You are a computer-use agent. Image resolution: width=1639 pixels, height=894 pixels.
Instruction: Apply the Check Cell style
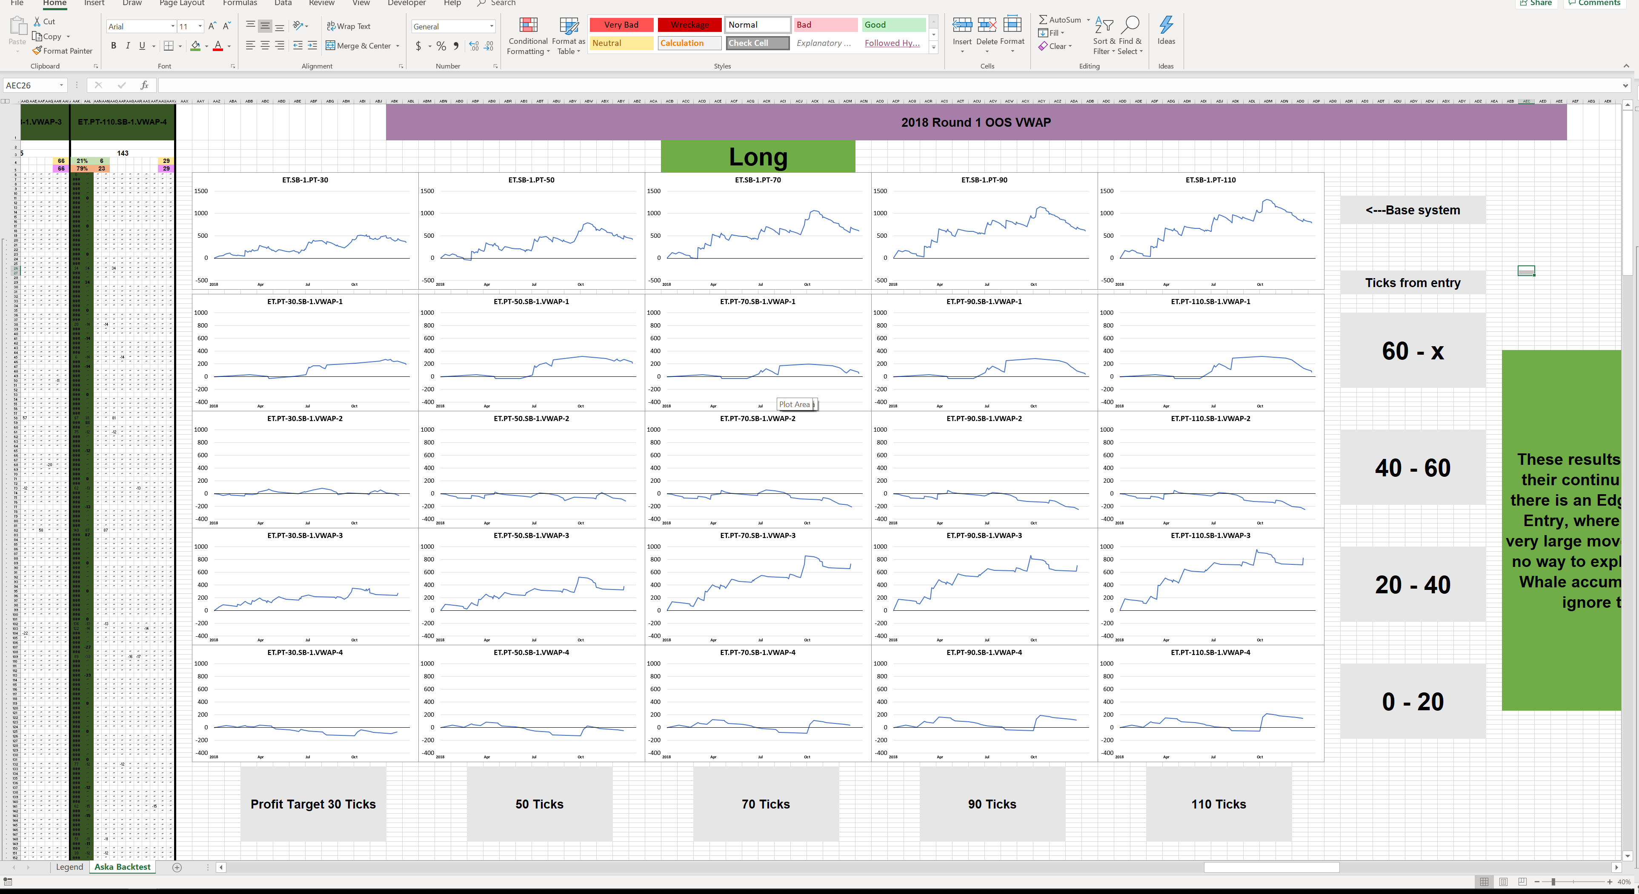point(757,43)
